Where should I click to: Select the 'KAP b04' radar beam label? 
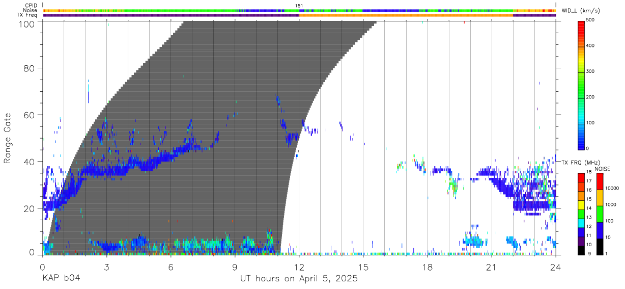coord(61,279)
